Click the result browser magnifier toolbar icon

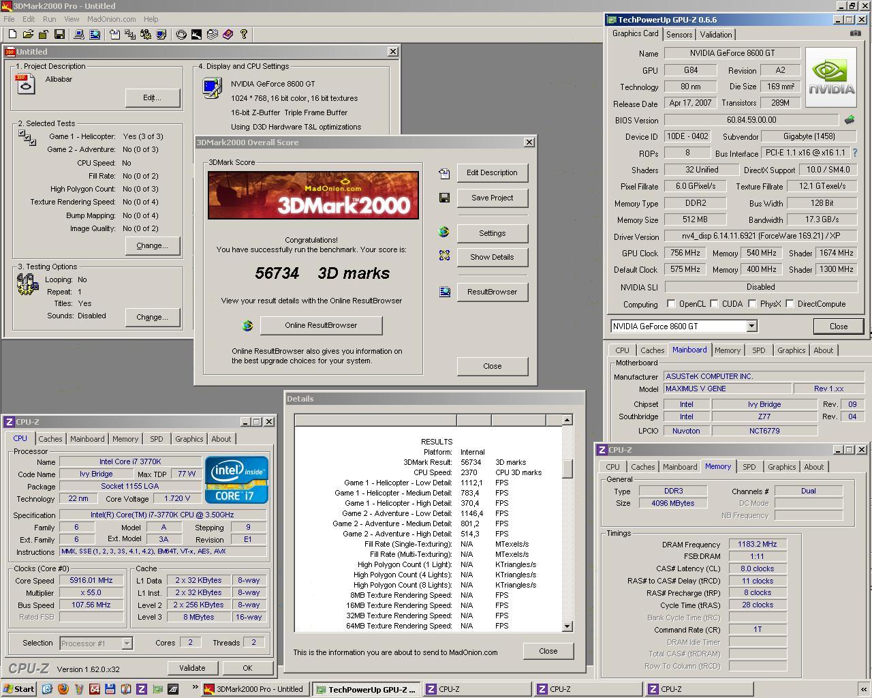click(95, 34)
